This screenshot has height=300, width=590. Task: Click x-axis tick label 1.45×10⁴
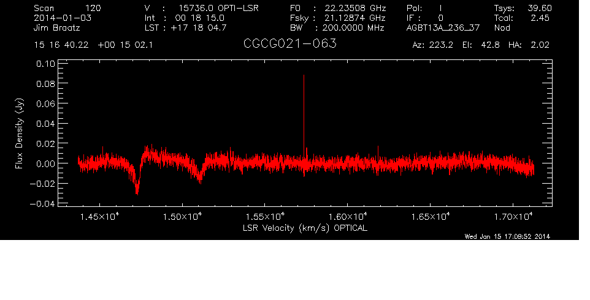(100, 217)
